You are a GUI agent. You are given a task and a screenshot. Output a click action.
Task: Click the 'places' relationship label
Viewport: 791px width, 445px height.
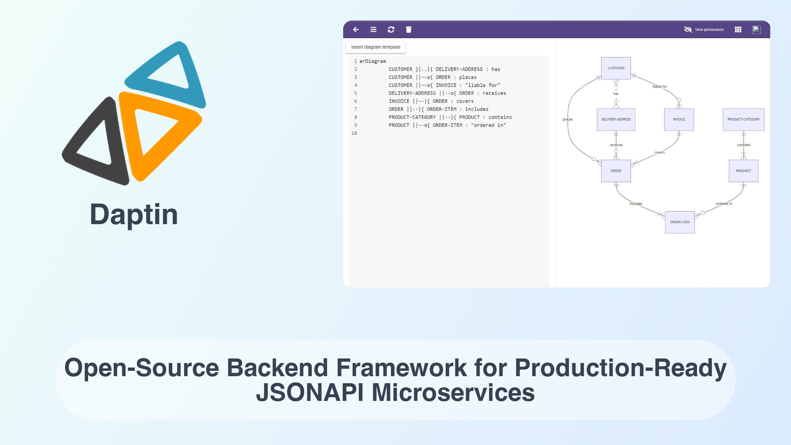[568, 119]
